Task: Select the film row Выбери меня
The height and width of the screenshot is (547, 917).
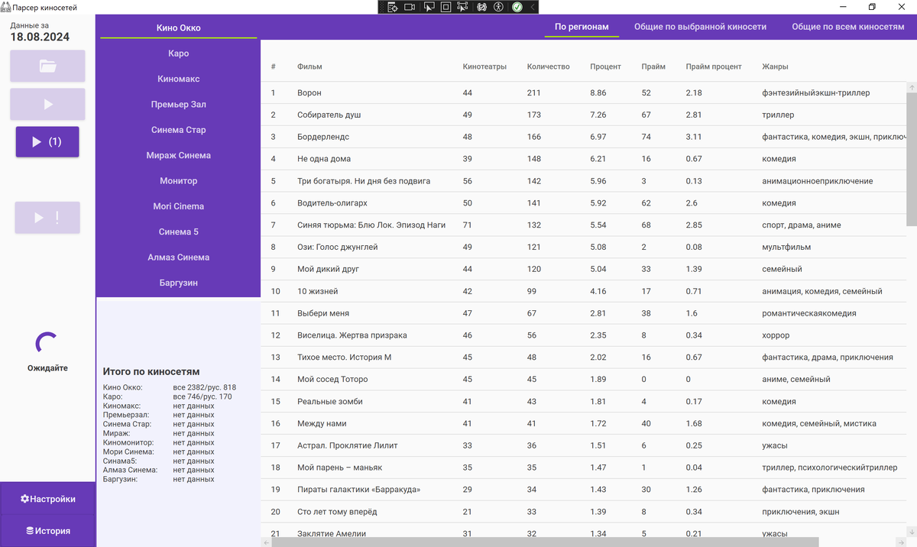Action: tap(583, 313)
